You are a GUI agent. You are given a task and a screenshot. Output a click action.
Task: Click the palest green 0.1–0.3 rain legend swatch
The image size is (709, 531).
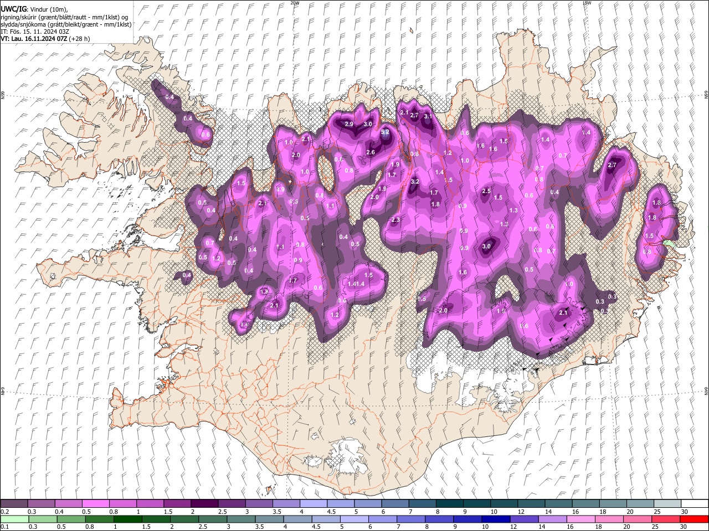point(14,519)
